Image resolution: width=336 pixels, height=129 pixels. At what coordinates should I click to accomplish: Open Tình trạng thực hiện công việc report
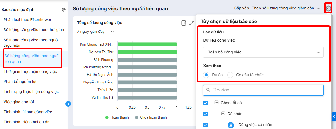click(x=31, y=92)
